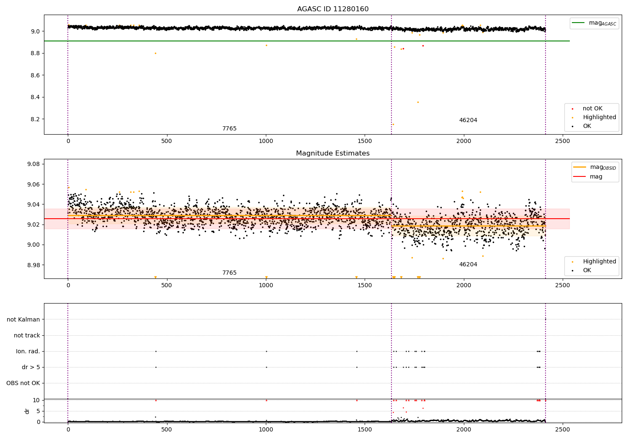Click the 'not track' row label
Image resolution: width=628 pixels, height=439 pixels.
(27, 336)
